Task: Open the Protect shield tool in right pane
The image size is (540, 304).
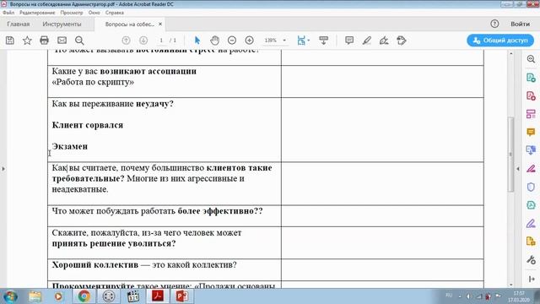Action: pyautogui.click(x=531, y=187)
